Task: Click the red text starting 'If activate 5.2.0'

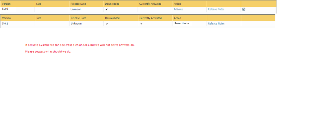Action: (x=80, y=45)
